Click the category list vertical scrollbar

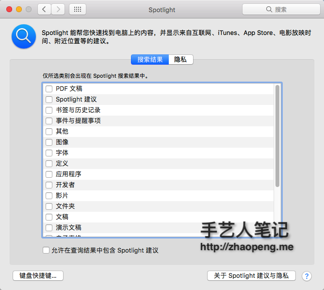click(277, 136)
